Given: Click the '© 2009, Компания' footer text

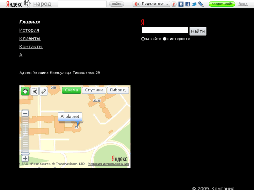Looking at the screenshot, I should (x=213, y=188).
